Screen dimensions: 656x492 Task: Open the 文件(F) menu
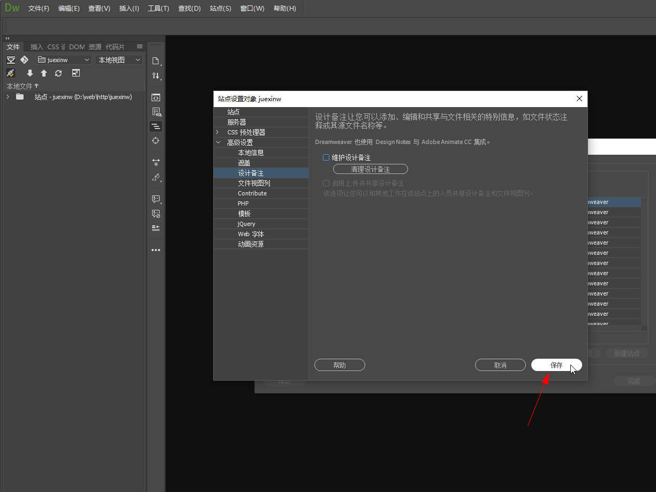pos(39,9)
